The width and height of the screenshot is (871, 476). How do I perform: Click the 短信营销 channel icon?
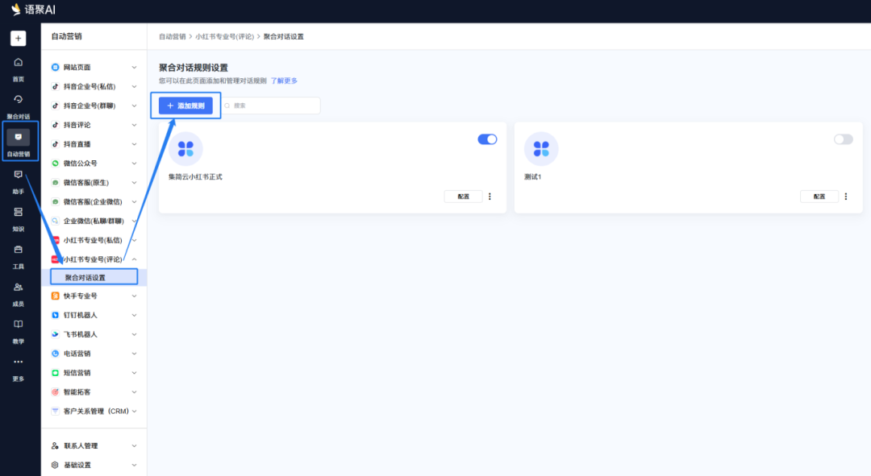coord(55,373)
